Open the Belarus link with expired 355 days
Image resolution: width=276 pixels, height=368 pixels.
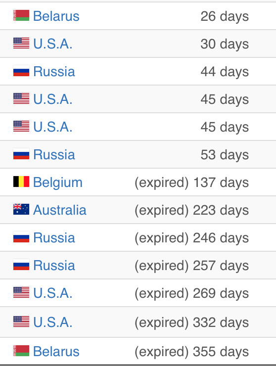point(56,351)
